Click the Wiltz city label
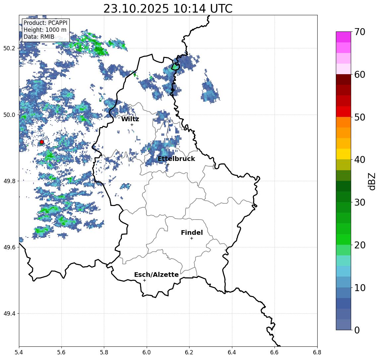This screenshot has width=380, height=359. (x=130, y=119)
